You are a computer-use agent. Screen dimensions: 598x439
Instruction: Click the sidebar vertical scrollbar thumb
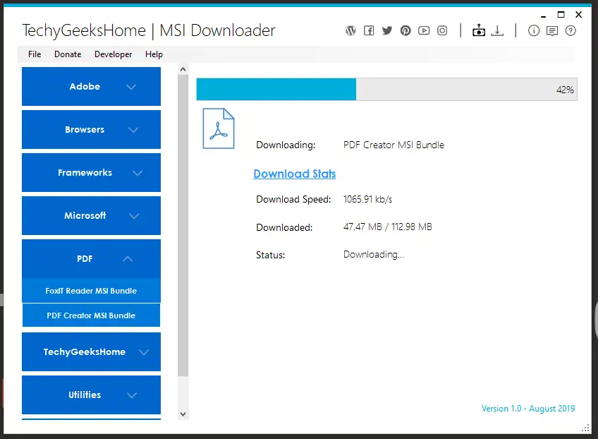point(183,225)
